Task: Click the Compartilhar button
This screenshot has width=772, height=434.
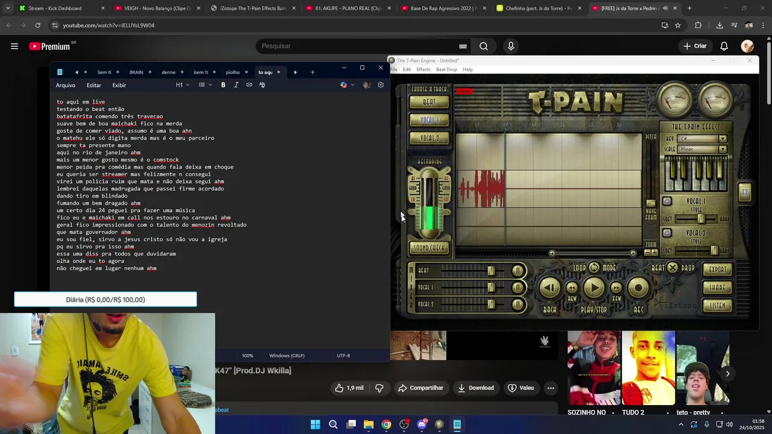Action: (421, 388)
